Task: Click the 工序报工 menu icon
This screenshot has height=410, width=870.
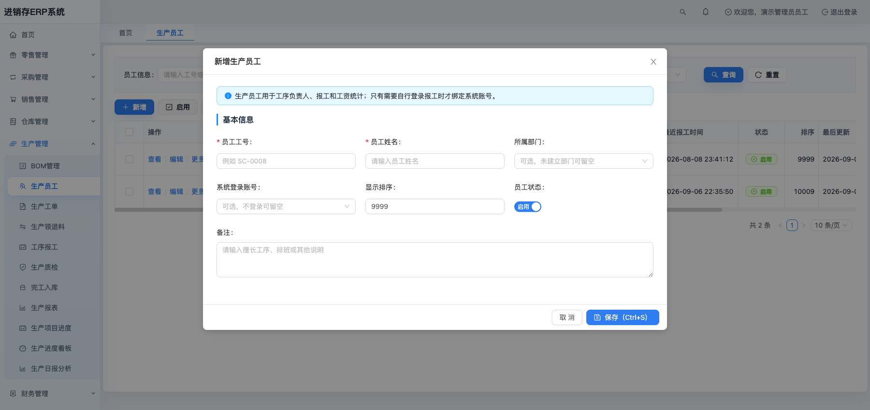Action: pos(23,247)
